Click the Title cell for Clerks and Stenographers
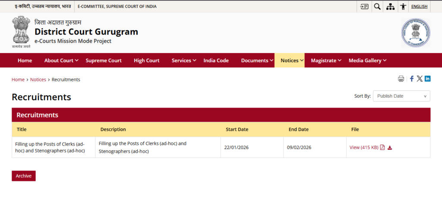This screenshot has height=209, width=442. point(54,147)
